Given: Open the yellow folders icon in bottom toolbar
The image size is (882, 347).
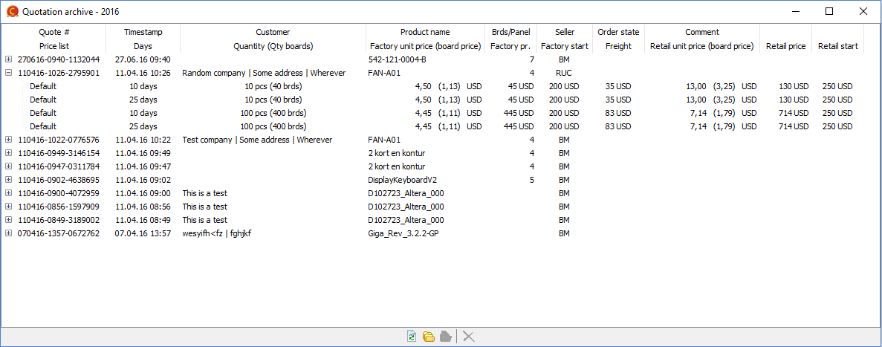Looking at the screenshot, I should (429, 337).
